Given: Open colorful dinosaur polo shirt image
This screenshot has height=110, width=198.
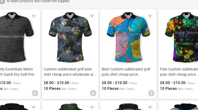Looking at the screenshot, I should pos(128,37).
